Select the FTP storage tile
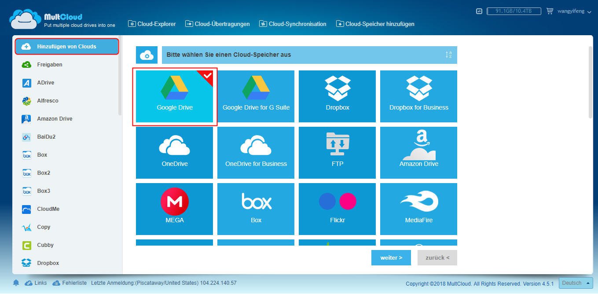 tap(337, 152)
